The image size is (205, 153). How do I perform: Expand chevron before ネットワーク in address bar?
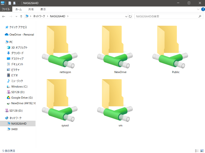pos(31,16)
